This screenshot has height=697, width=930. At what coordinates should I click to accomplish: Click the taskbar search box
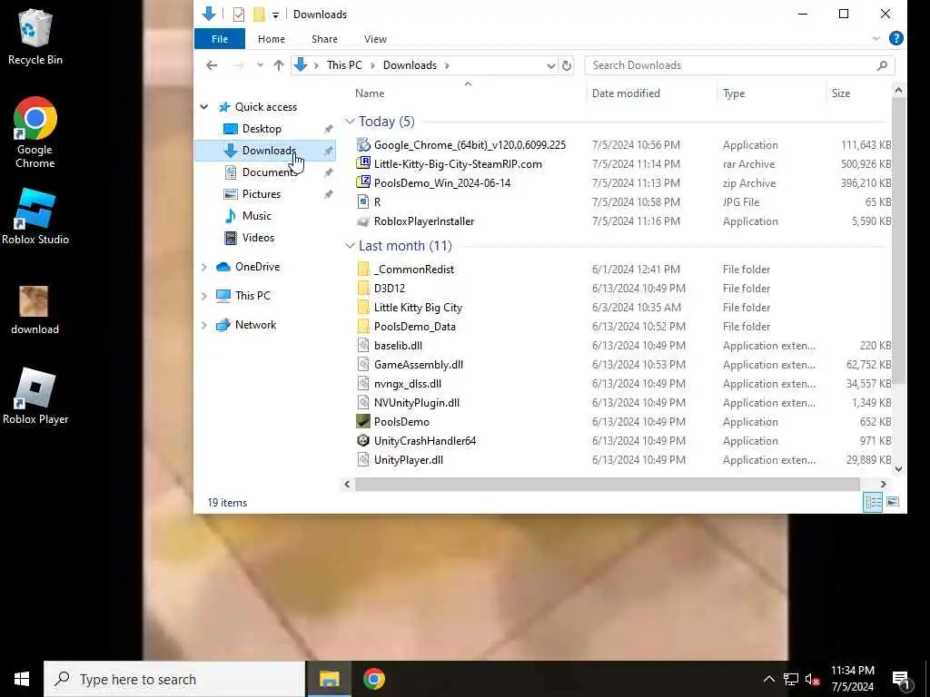174,679
